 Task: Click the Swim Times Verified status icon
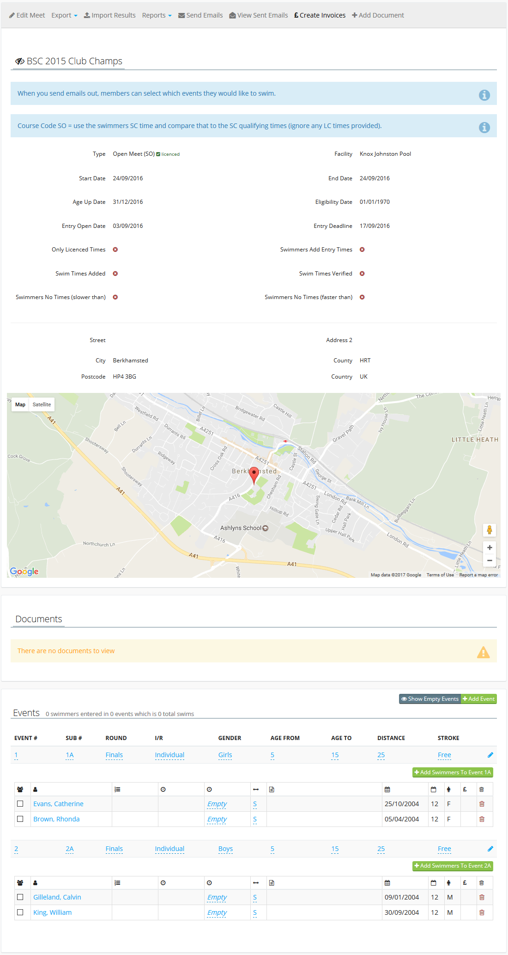coord(362,274)
